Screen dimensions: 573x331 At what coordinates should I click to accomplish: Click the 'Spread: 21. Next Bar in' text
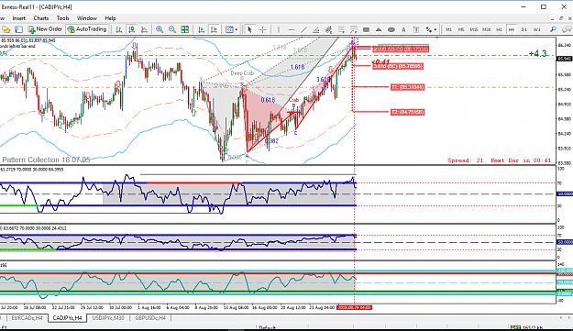(499, 160)
